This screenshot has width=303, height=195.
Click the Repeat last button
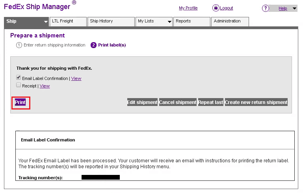[x=211, y=102]
